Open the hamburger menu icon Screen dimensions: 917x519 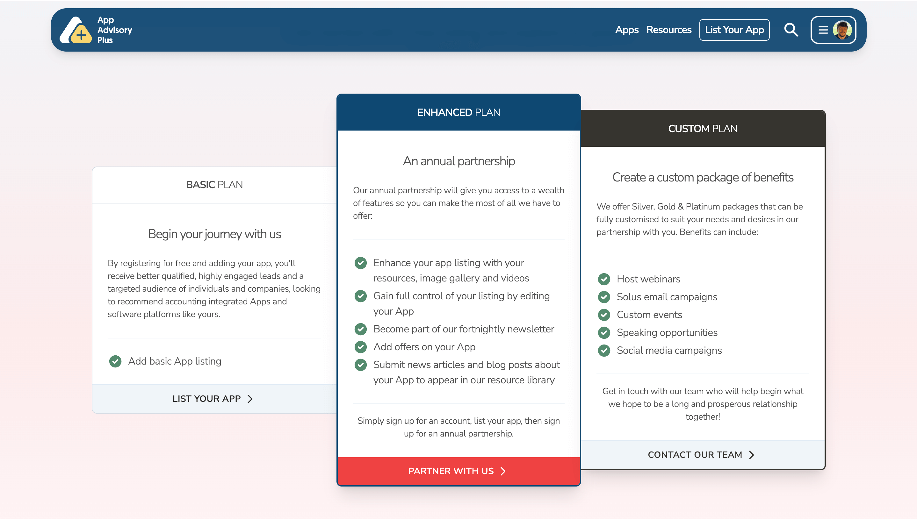[823, 30]
